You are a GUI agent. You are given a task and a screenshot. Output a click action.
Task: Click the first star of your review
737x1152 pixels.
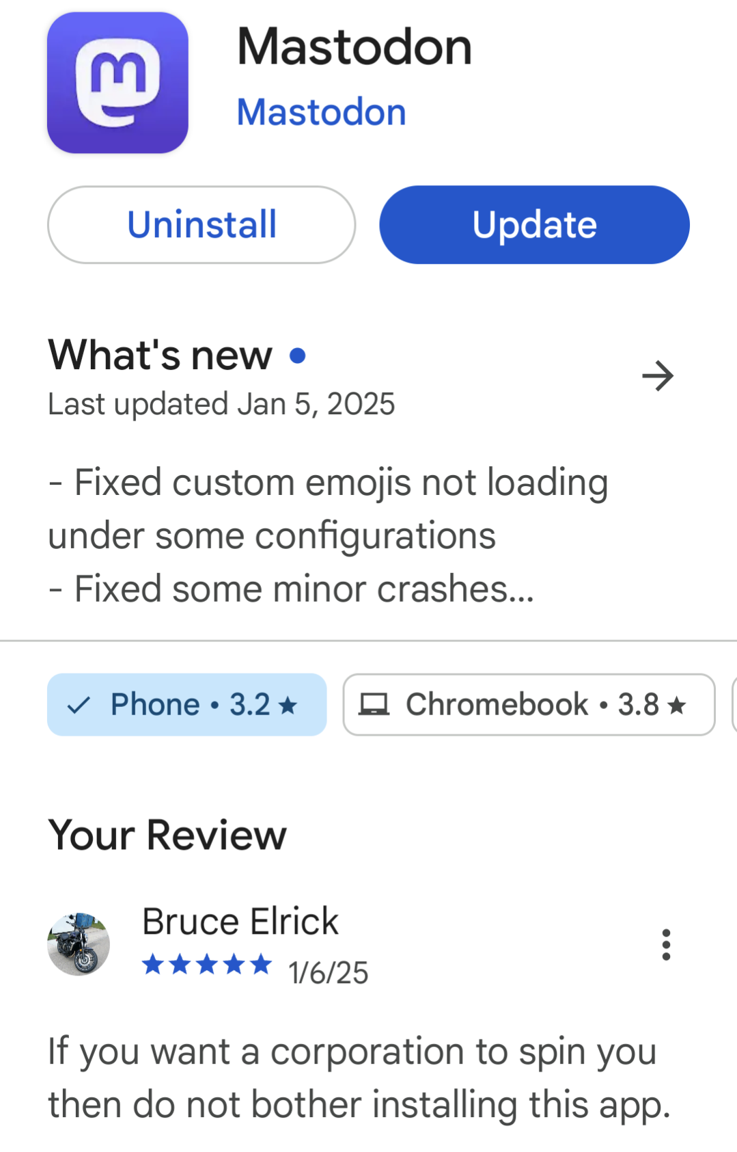pos(153,965)
